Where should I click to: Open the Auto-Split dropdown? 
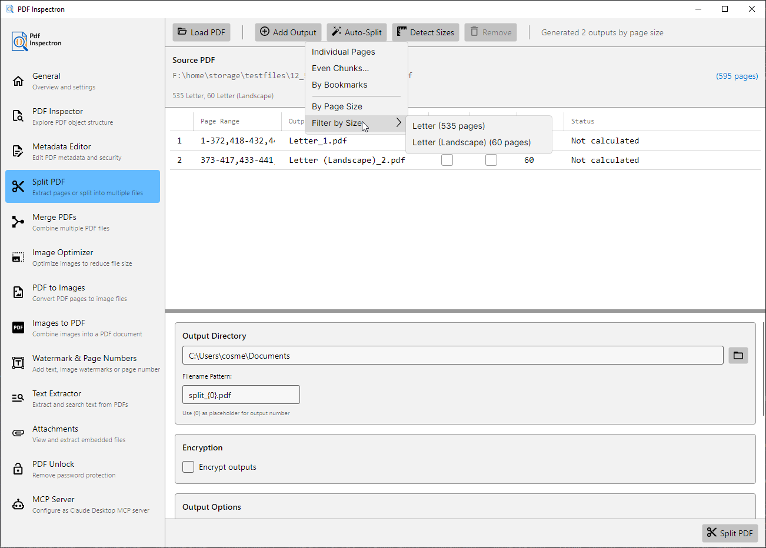pyautogui.click(x=357, y=32)
